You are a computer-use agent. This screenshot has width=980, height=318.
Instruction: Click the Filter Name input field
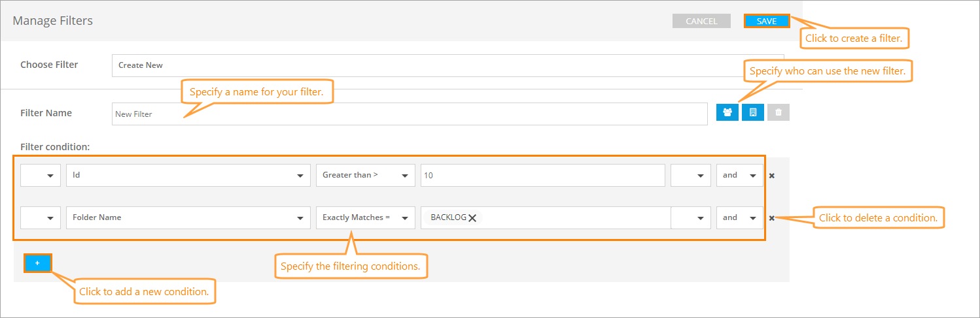(x=410, y=114)
